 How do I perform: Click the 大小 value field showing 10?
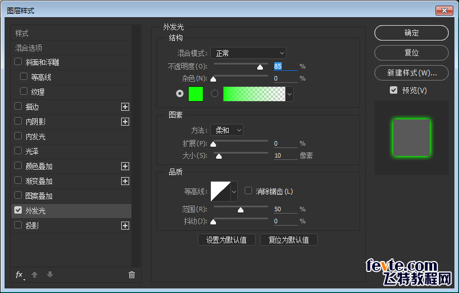(285, 155)
